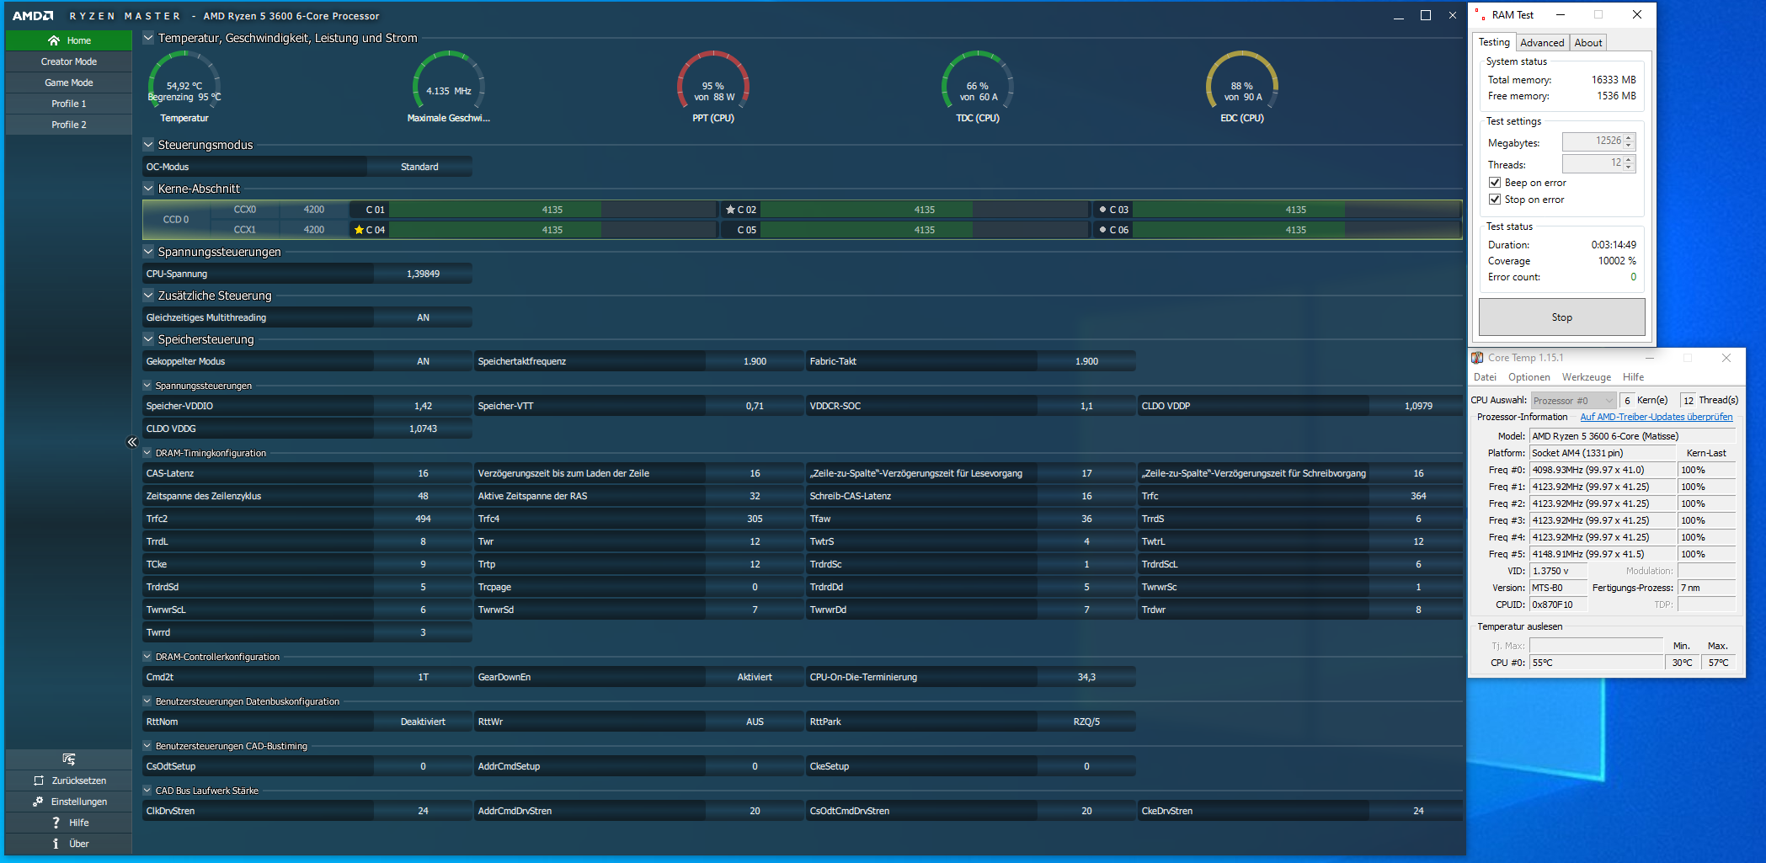
Task: Click the Freq #0 value in Core Temp
Action: 1603,470
